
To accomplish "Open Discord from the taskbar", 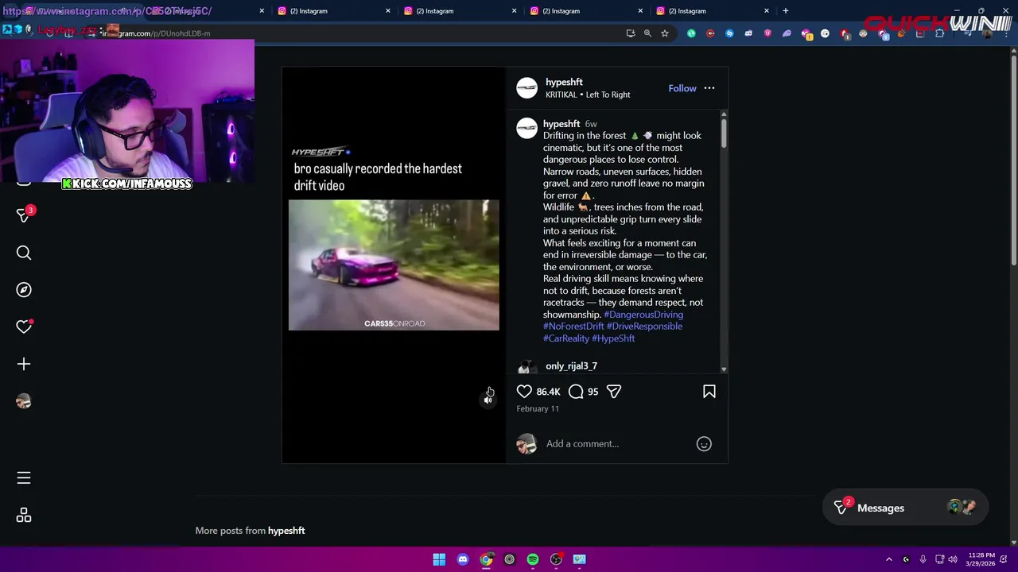I will tap(463, 559).
